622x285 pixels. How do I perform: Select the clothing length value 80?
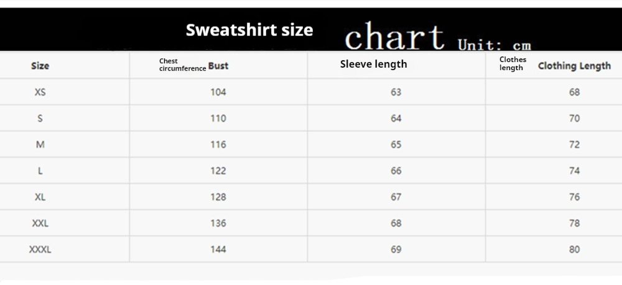[574, 250]
